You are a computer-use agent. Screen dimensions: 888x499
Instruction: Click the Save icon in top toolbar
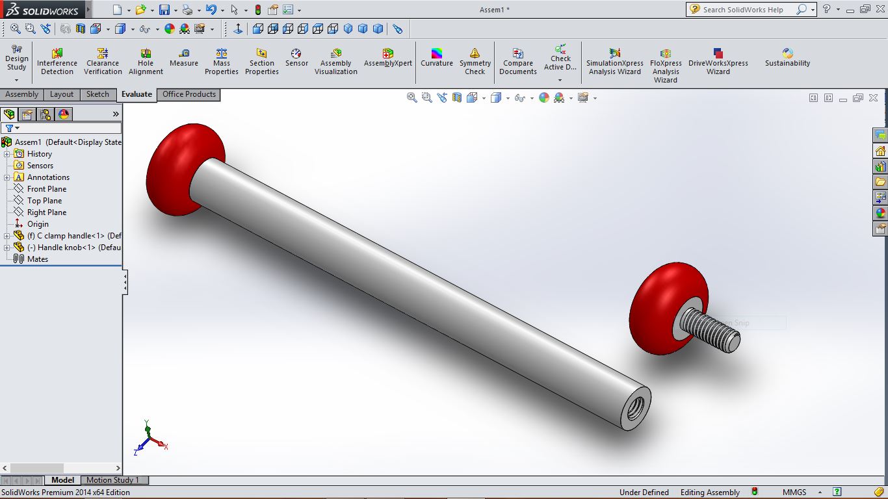pyautogui.click(x=164, y=10)
